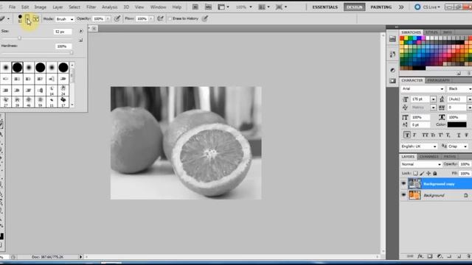Toggle lock all icon in Layers panel

pyautogui.click(x=434, y=174)
